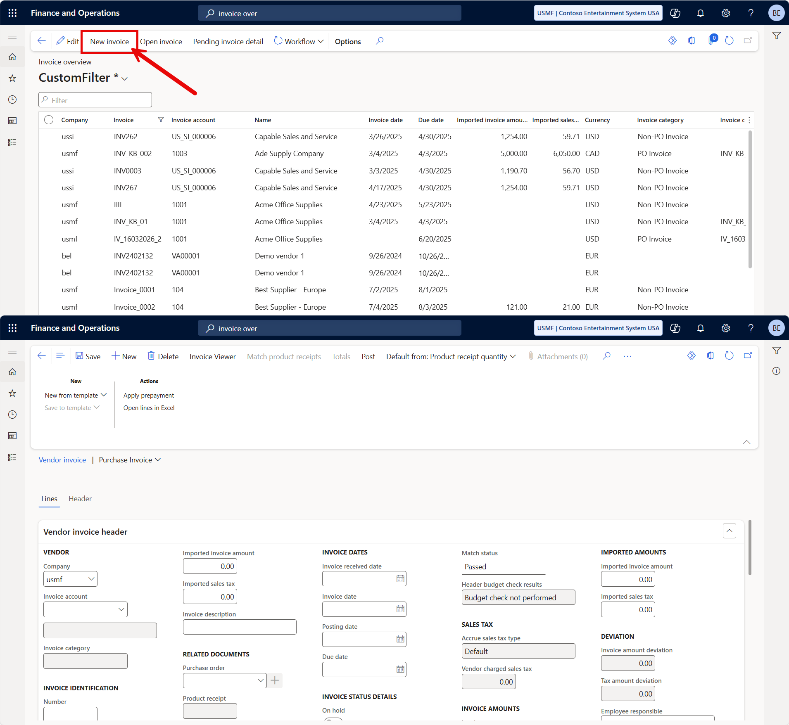Open Office integration icon in Invoice overview toolbar
Image resolution: width=789 pixels, height=725 pixels.
pos(692,40)
